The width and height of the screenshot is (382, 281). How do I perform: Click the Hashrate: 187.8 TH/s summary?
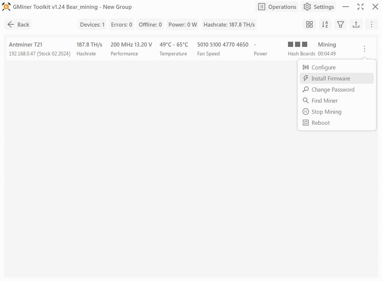coord(229,24)
